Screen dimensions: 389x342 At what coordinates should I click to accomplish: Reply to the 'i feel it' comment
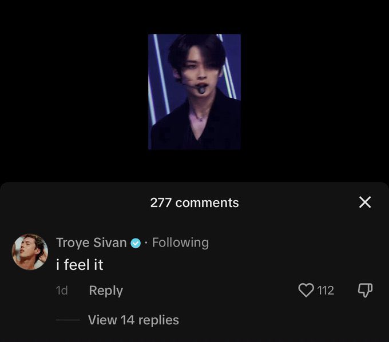[x=106, y=291]
